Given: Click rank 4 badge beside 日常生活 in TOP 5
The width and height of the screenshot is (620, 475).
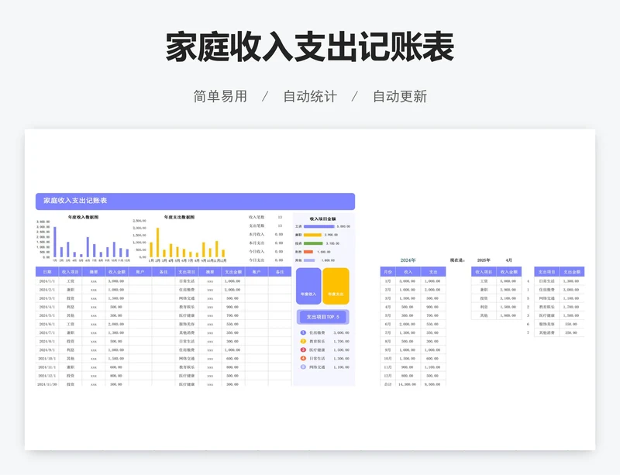Looking at the screenshot, I should tap(303, 358).
